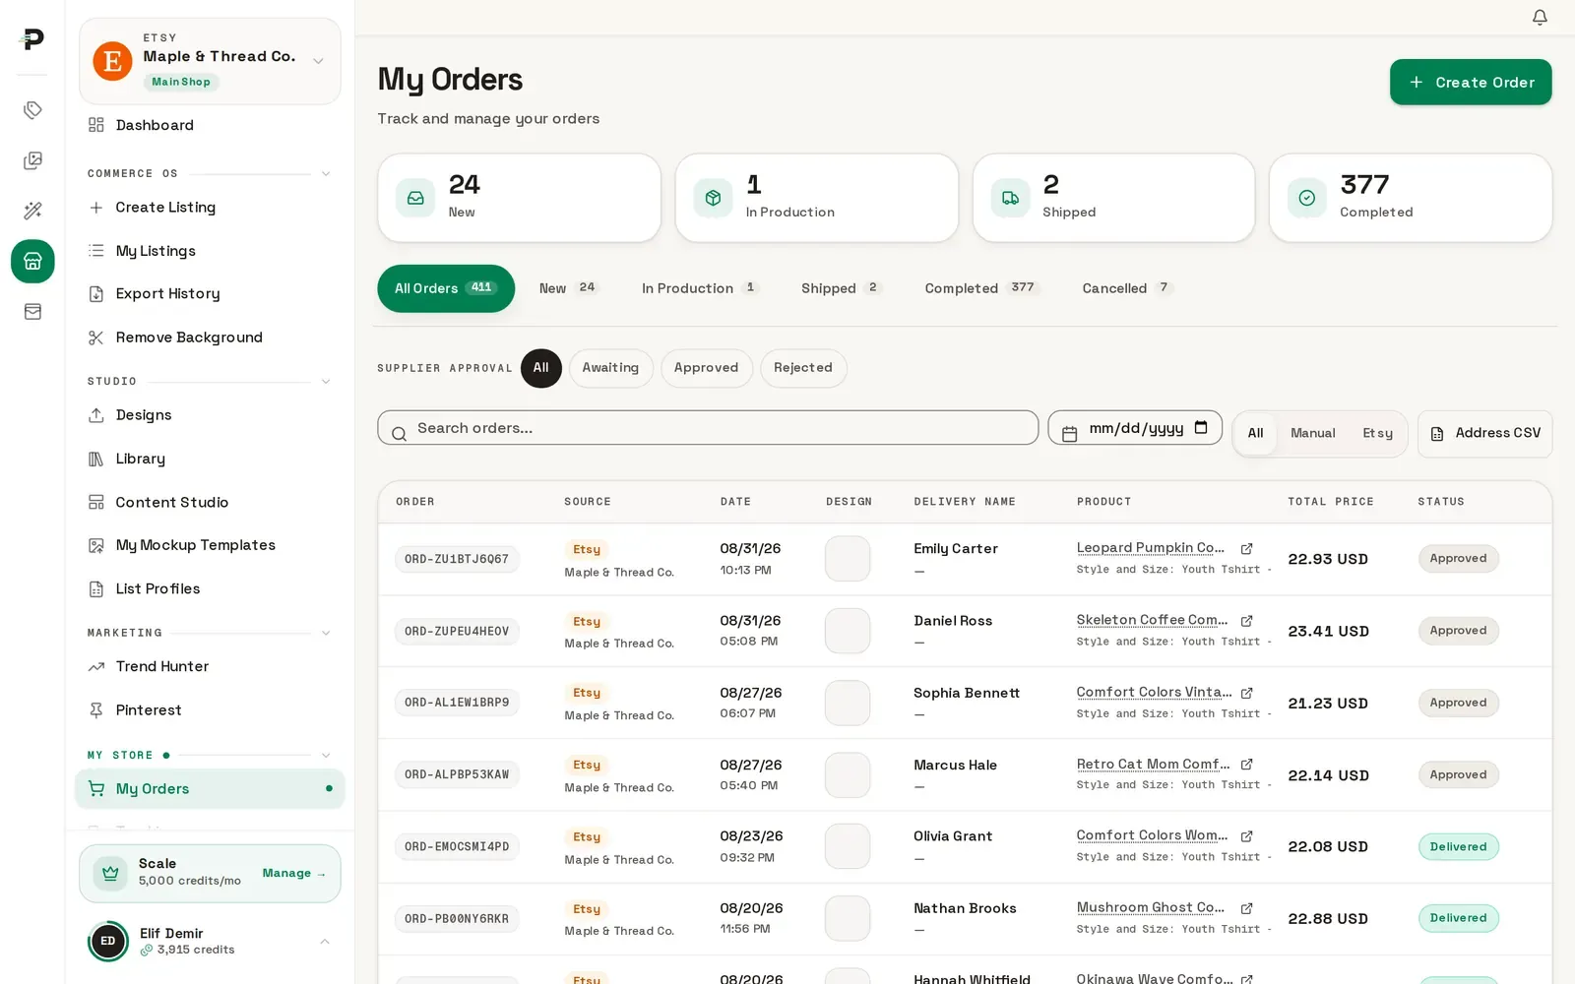Expand Elif Demir account menu
The image size is (1575, 984).
(325, 942)
